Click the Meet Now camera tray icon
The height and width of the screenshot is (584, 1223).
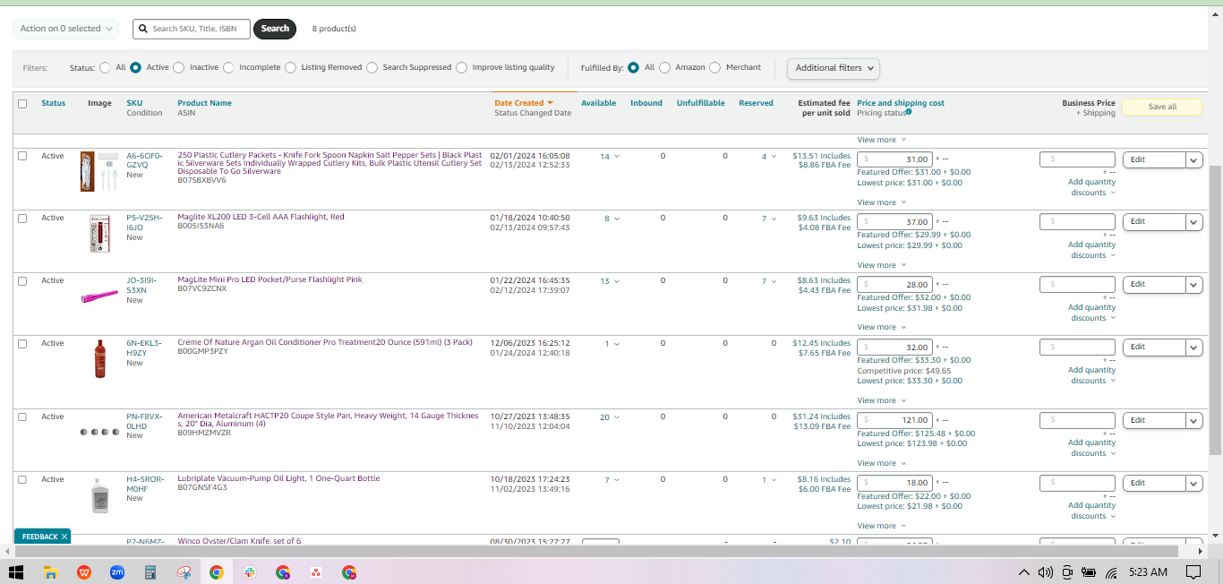click(x=1067, y=571)
